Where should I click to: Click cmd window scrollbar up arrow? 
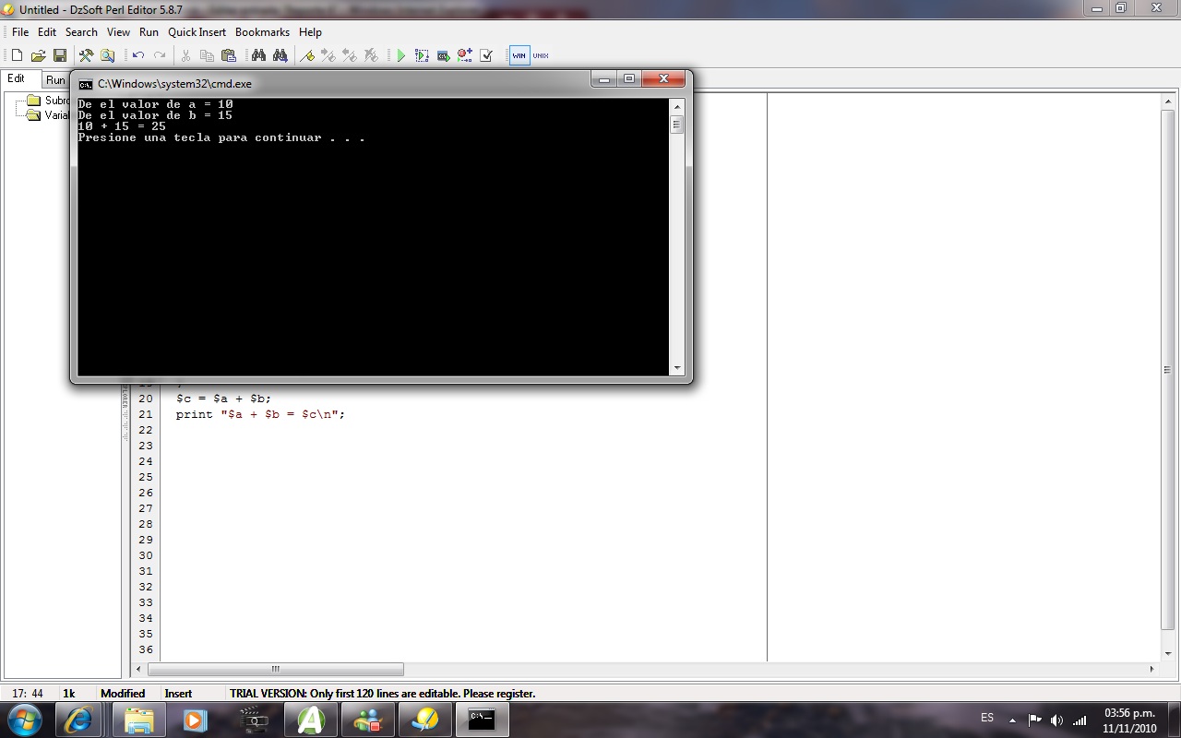coord(677,105)
